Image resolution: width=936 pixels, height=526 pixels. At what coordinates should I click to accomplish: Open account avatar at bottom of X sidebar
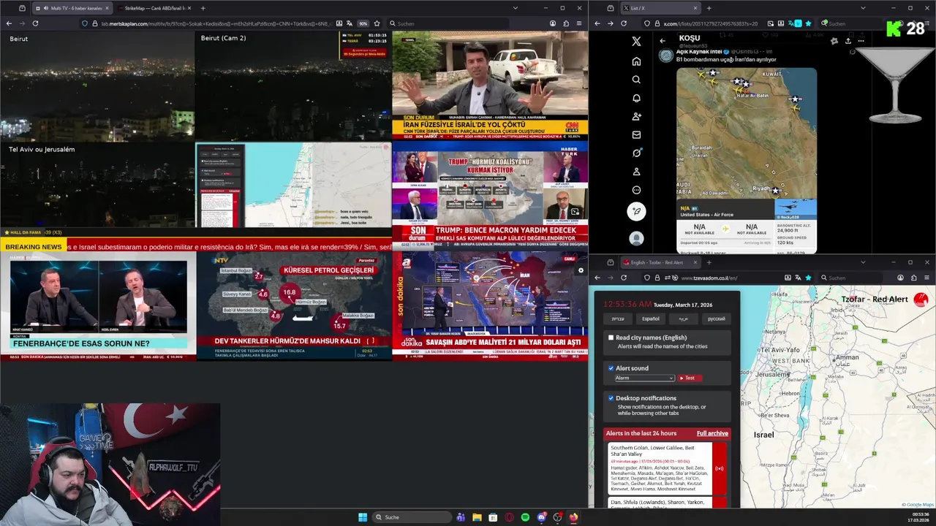[636, 238]
